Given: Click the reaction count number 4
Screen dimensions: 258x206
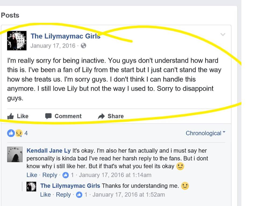Looking at the screenshot, I should coord(26,133).
